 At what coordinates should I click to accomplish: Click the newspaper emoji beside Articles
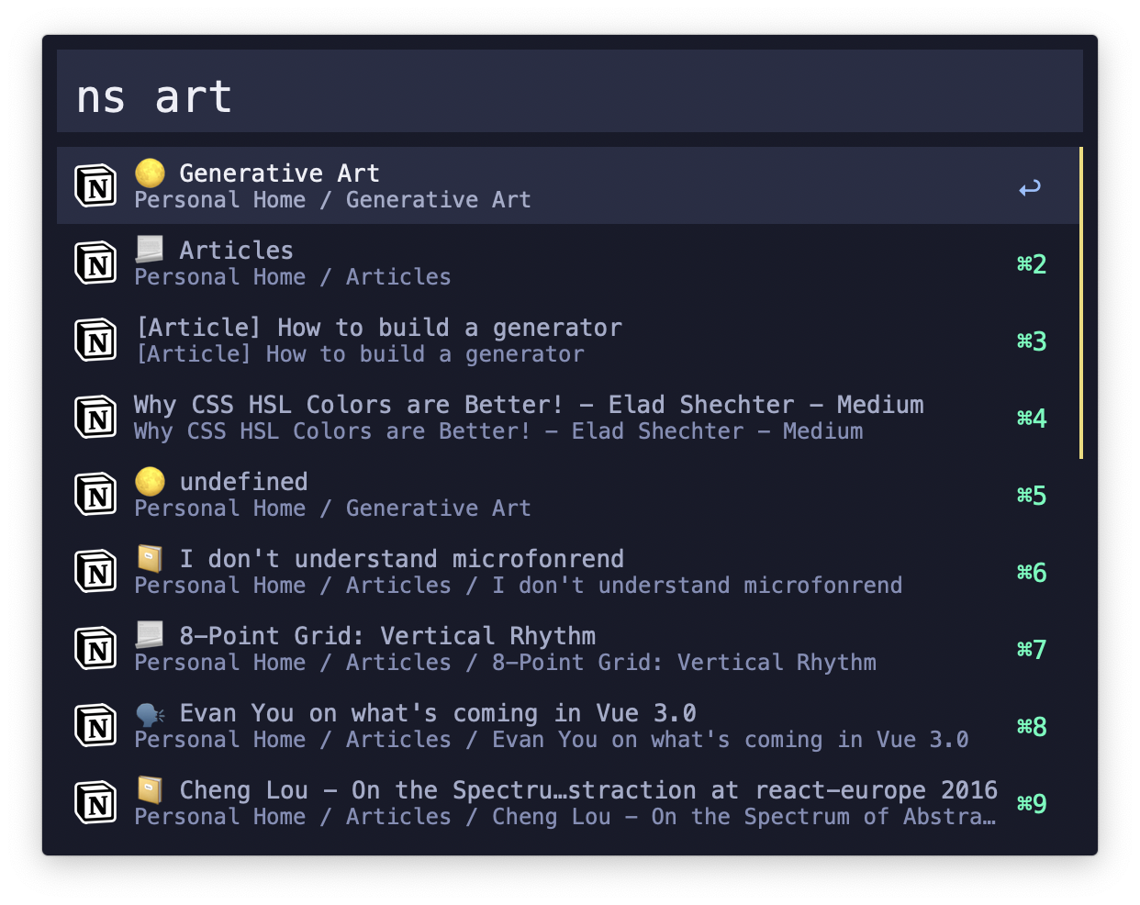[x=149, y=249]
